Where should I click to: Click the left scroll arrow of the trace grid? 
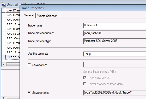pyautogui.click(x=4, y=64)
